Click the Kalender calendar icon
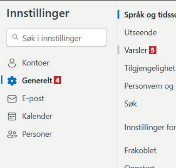Screen dimensions: 176x168 (x=12, y=116)
